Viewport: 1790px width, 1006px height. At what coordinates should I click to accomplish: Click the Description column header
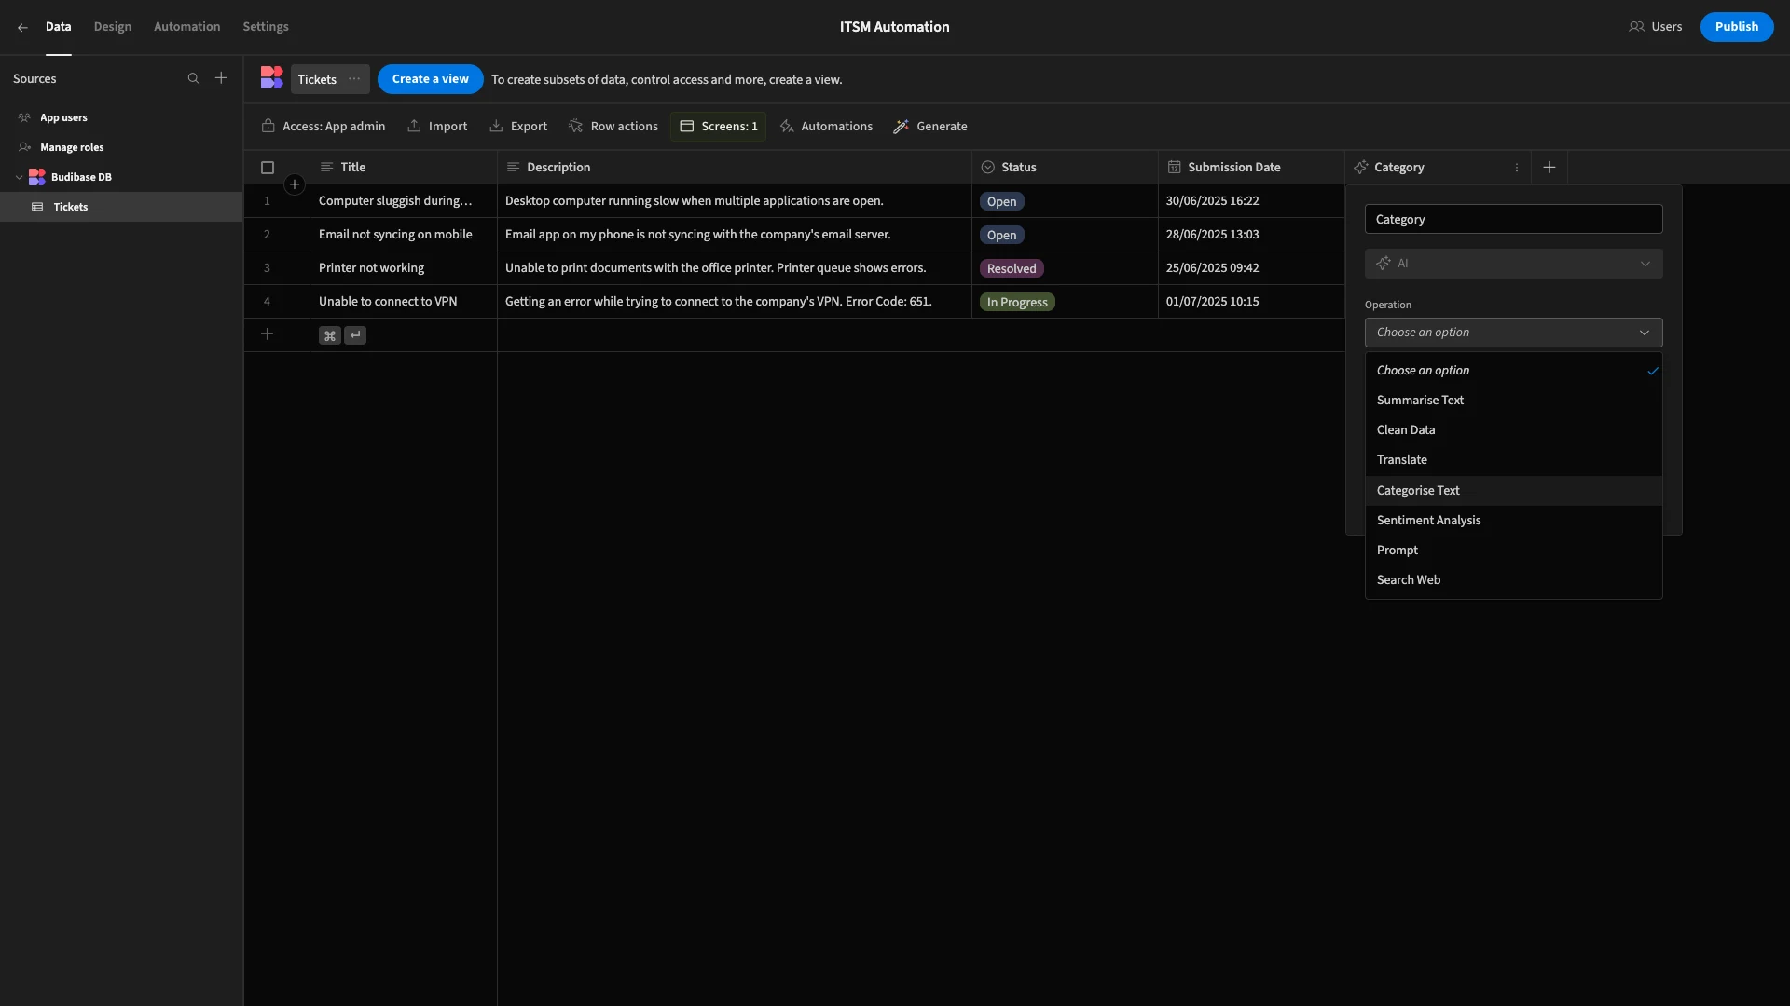(x=735, y=168)
